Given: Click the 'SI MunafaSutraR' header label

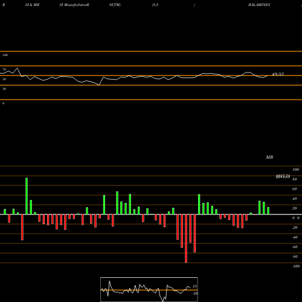Looking at the screenshot, I should (x=74, y=5).
